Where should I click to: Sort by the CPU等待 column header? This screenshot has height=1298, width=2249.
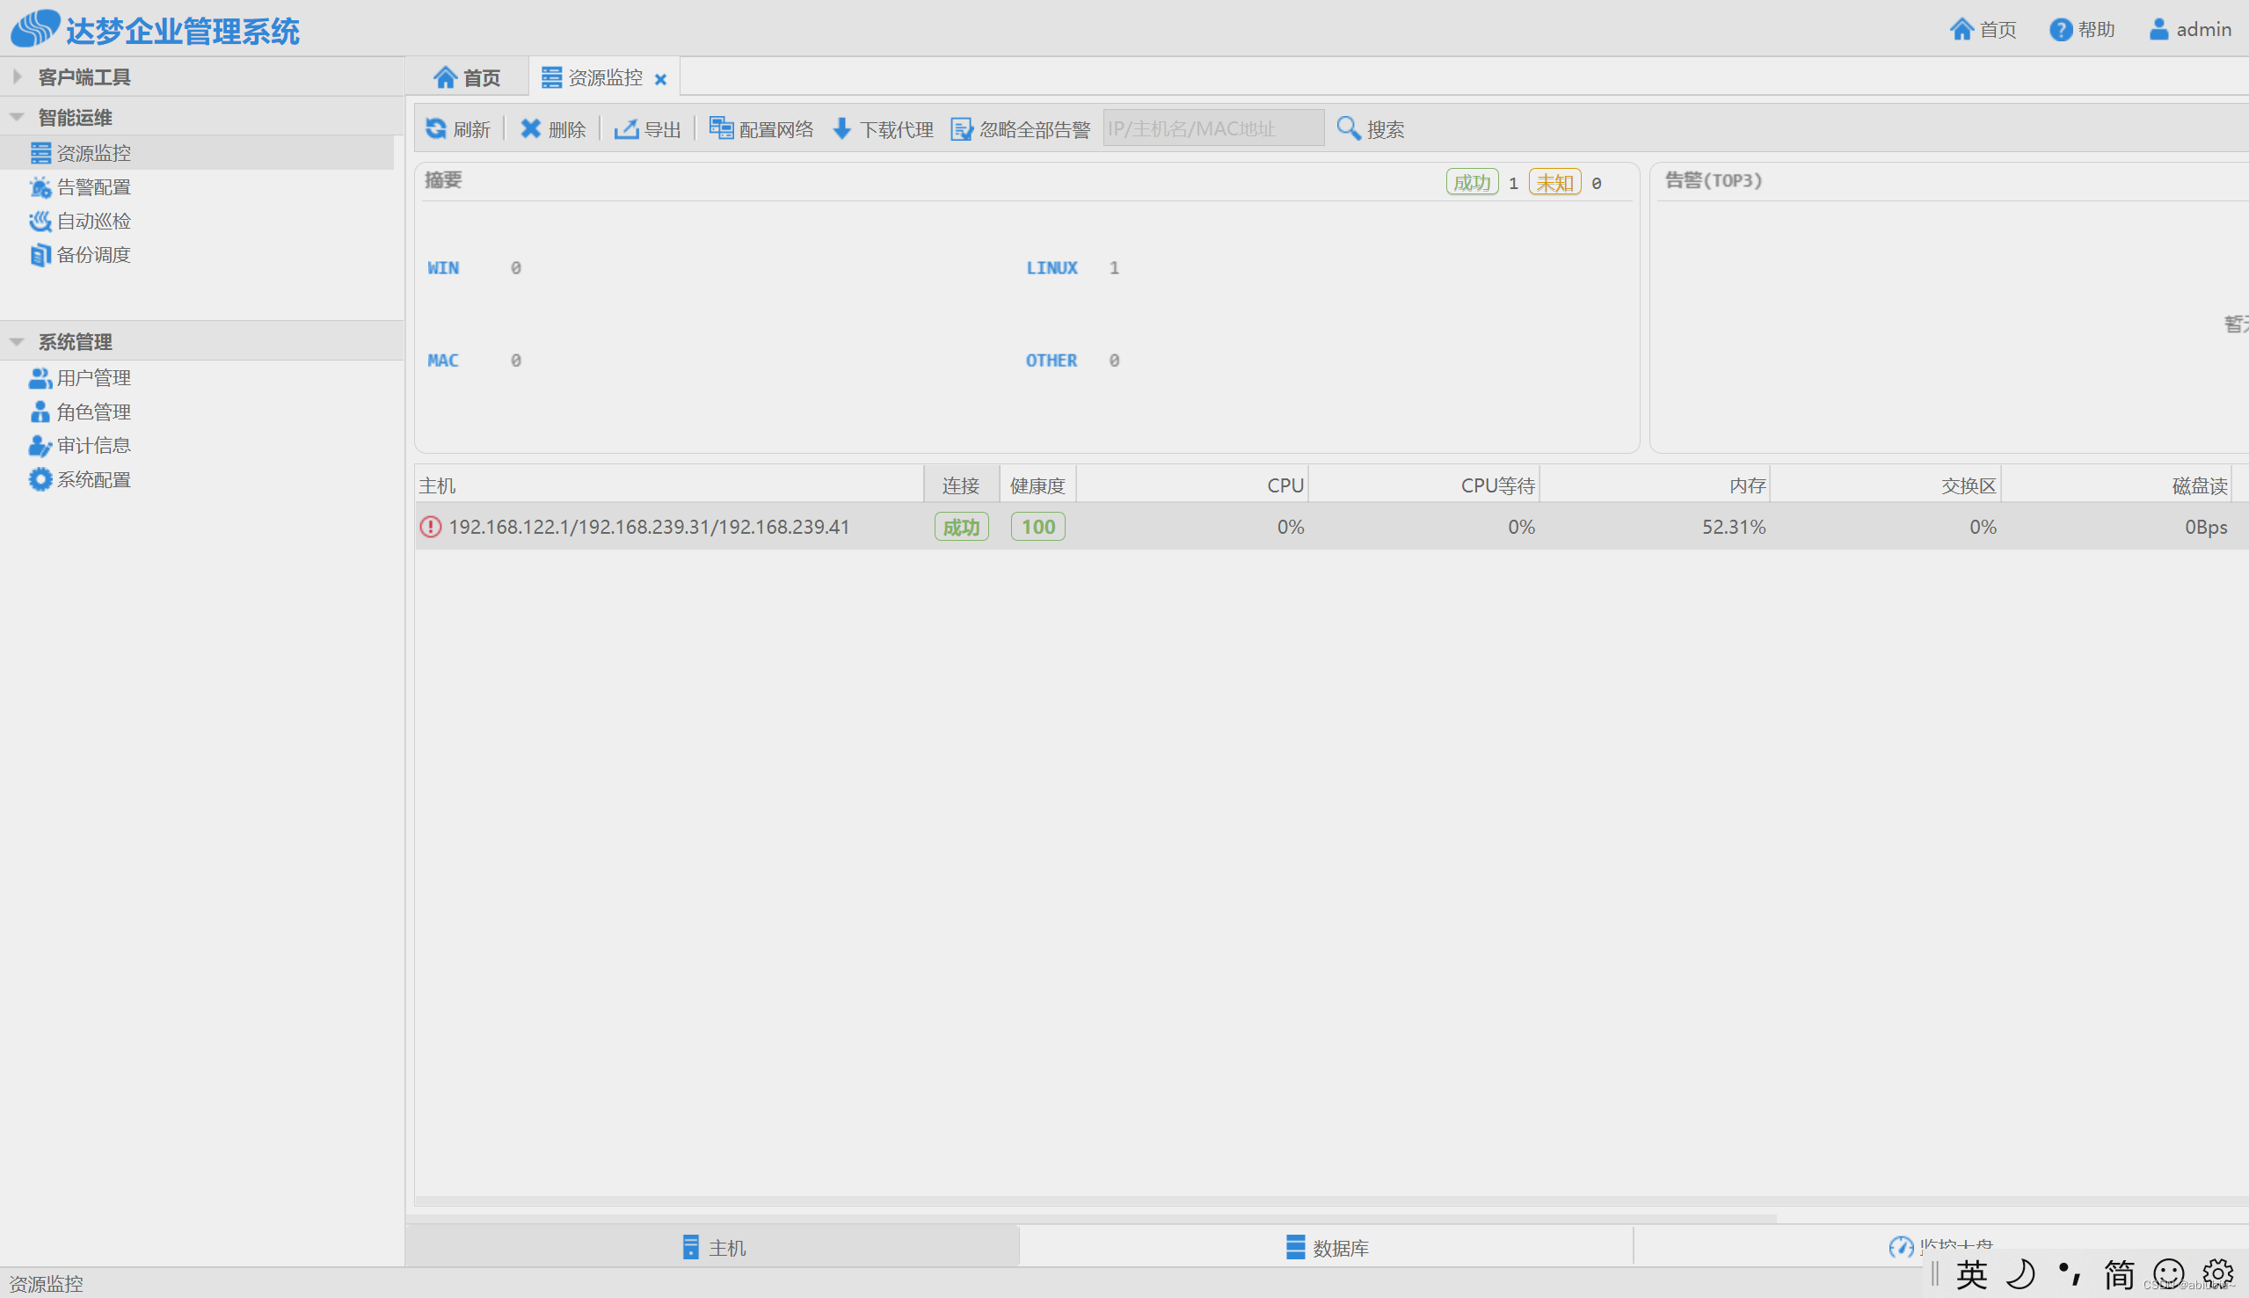click(x=1424, y=485)
